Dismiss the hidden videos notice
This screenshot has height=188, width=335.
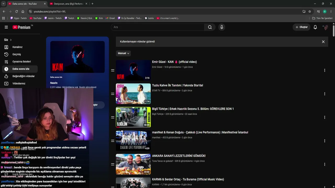coord(323,42)
